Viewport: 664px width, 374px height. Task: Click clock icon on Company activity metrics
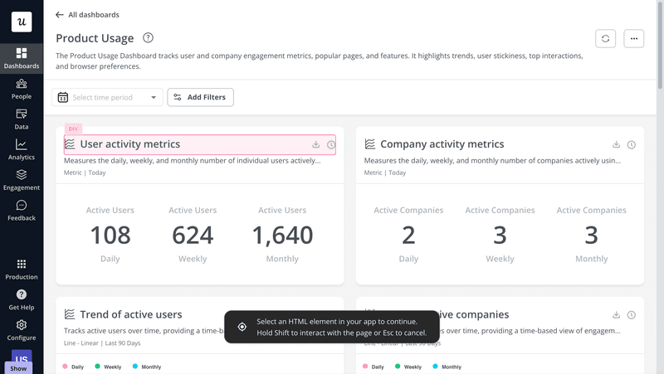(x=631, y=145)
